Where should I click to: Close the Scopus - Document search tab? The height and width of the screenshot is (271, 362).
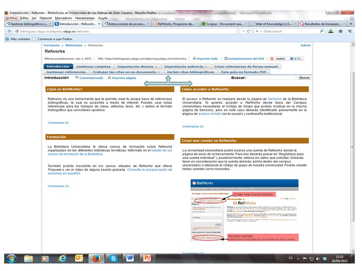[246, 24]
